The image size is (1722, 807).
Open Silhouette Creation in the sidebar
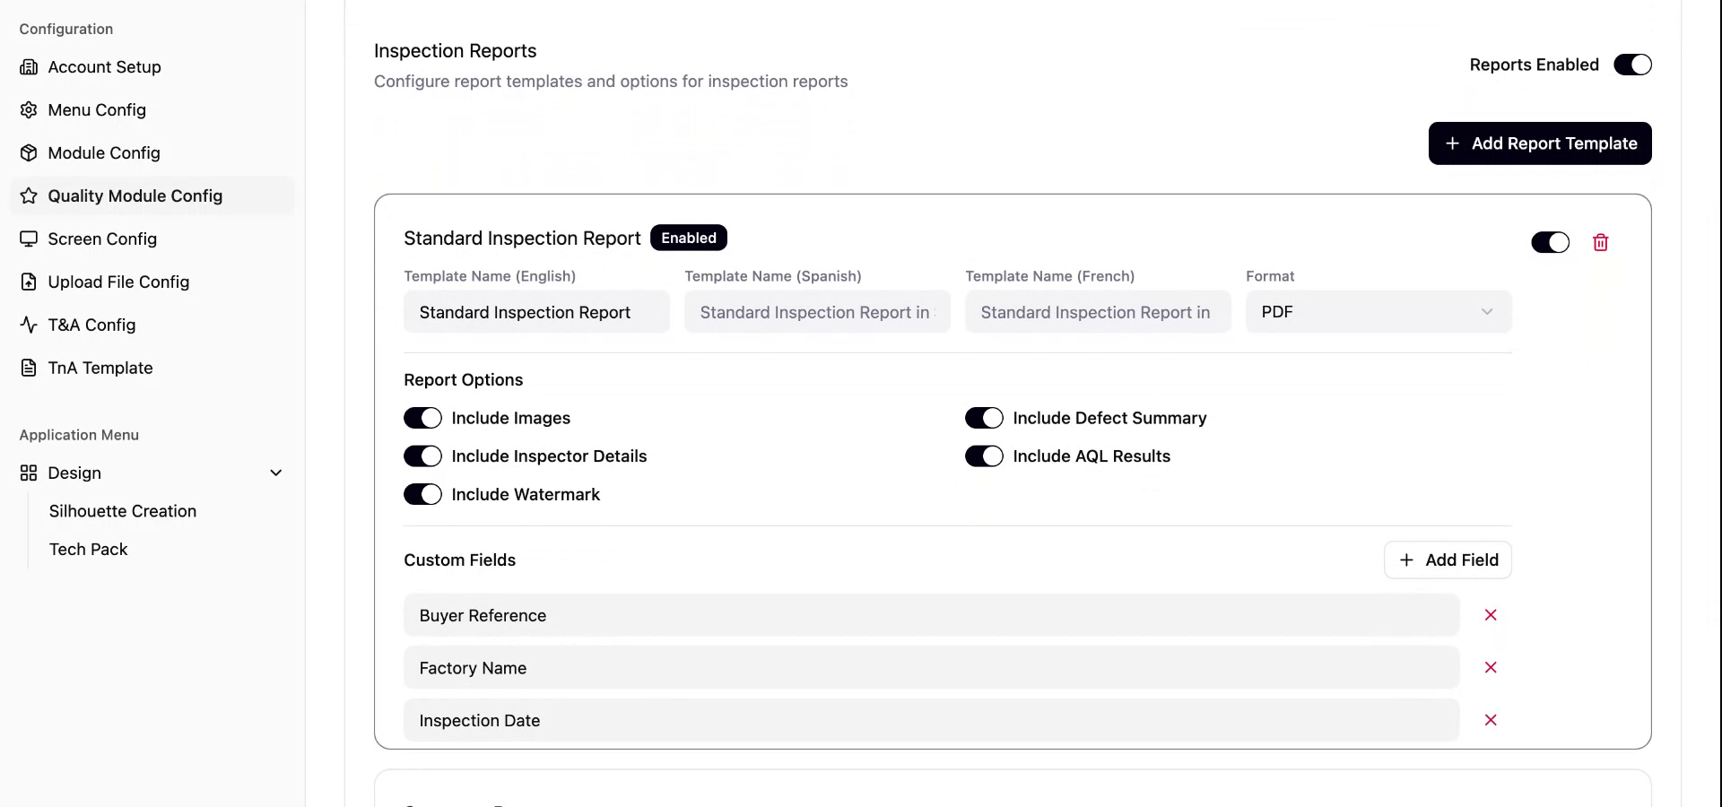(123, 511)
